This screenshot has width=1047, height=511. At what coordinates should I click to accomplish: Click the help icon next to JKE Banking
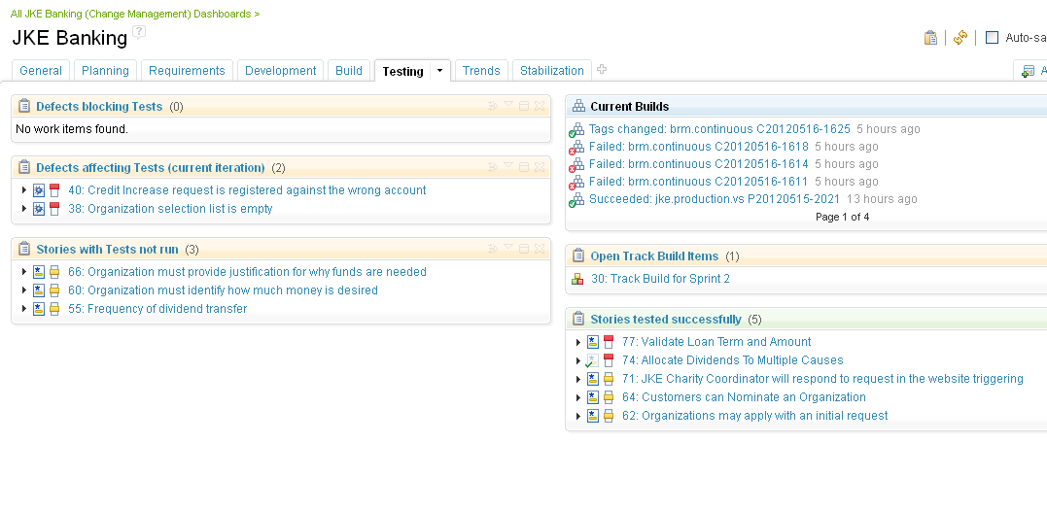coord(138,32)
